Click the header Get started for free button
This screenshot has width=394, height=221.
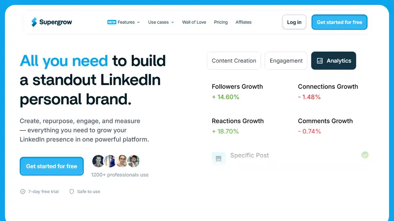pos(339,22)
